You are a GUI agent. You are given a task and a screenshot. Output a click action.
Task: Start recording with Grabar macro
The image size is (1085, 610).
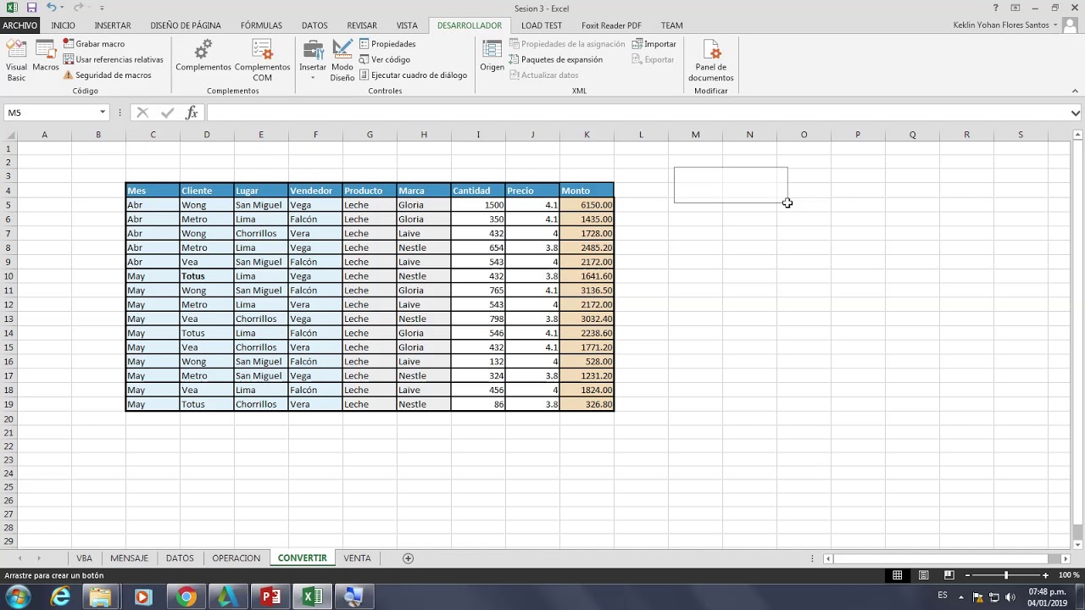click(94, 43)
